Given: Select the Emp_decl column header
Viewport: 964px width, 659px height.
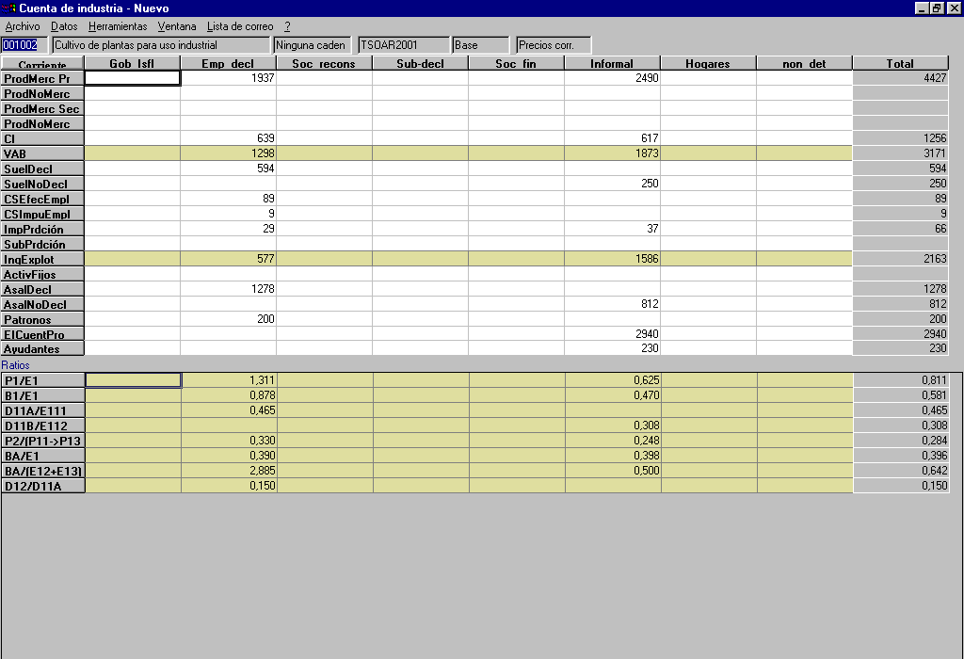Looking at the screenshot, I should pos(228,64).
